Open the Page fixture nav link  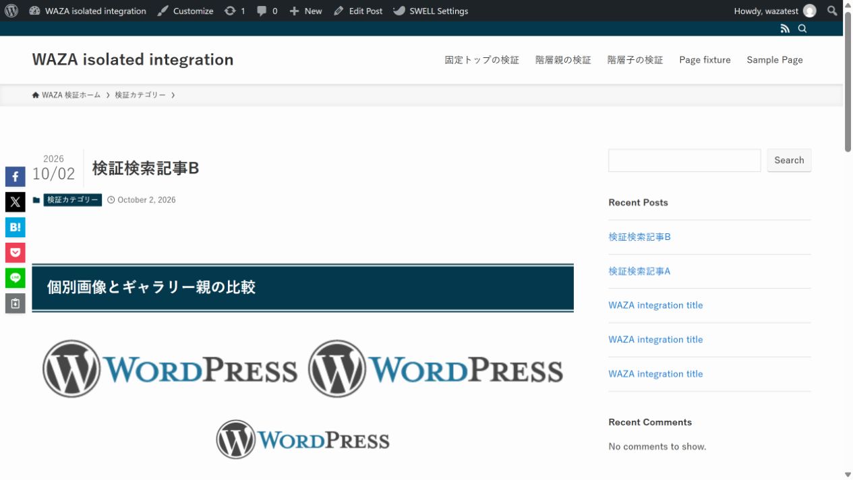[705, 60]
